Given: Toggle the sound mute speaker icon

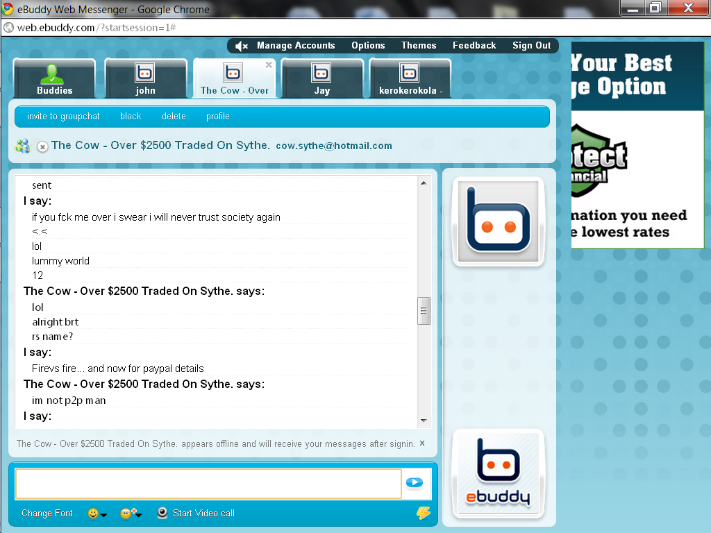Looking at the screenshot, I should tap(242, 46).
